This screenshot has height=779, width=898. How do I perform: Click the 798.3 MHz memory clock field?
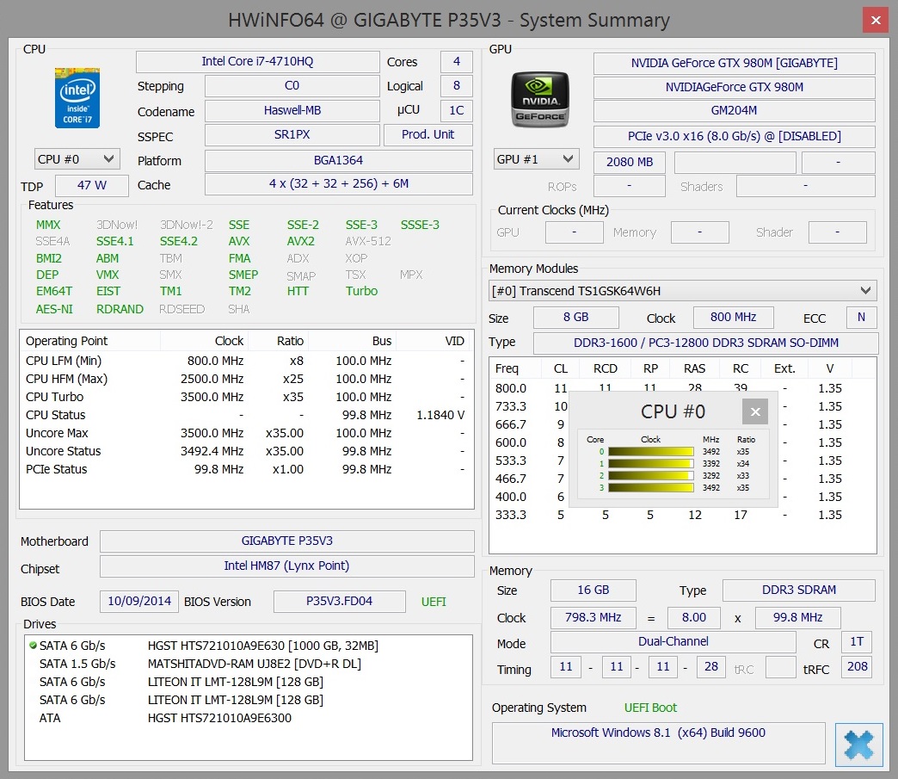coord(593,618)
